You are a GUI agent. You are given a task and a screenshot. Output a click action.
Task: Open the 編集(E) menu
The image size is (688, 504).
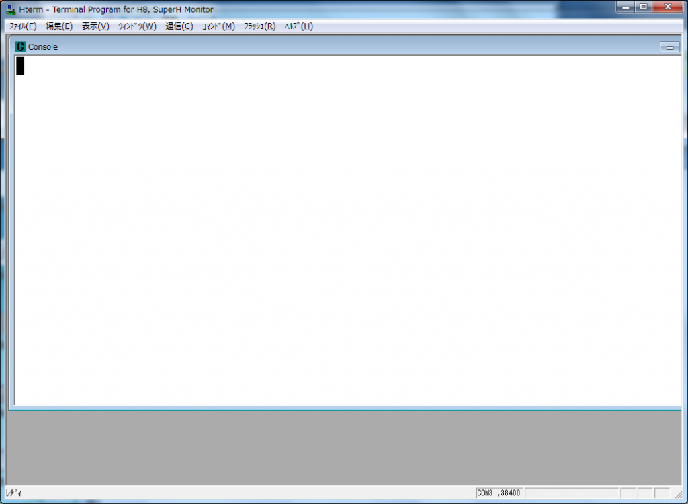[59, 26]
